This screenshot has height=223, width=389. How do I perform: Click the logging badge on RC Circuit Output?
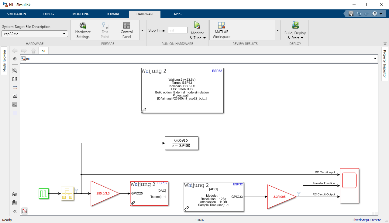(299, 194)
